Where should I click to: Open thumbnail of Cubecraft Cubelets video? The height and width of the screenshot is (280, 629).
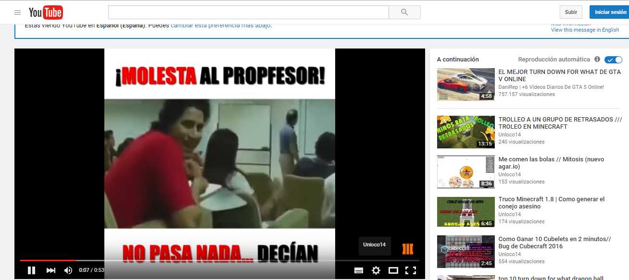tap(466, 252)
